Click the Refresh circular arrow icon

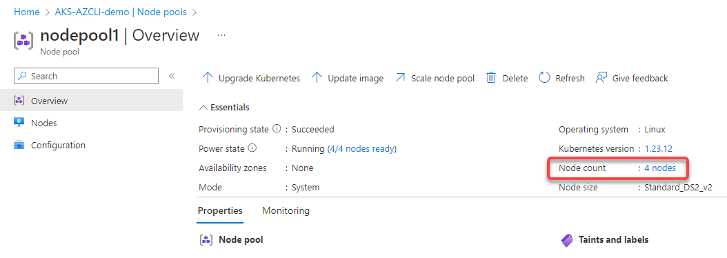(x=544, y=78)
